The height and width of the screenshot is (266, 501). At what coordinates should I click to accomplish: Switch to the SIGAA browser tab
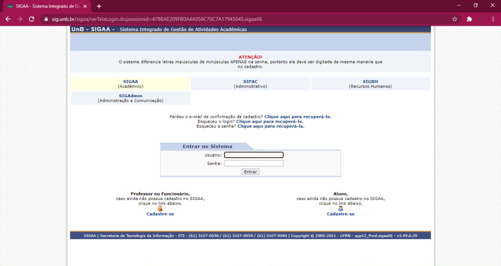pyautogui.click(x=47, y=6)
